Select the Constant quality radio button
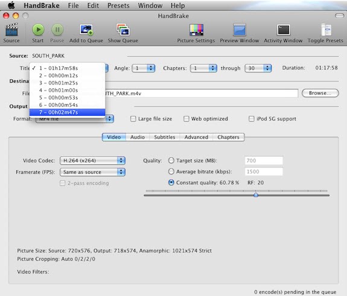Image resolution: width=347 pixels, height=296 pixels. pyautogui.click(x=171, y=182)
